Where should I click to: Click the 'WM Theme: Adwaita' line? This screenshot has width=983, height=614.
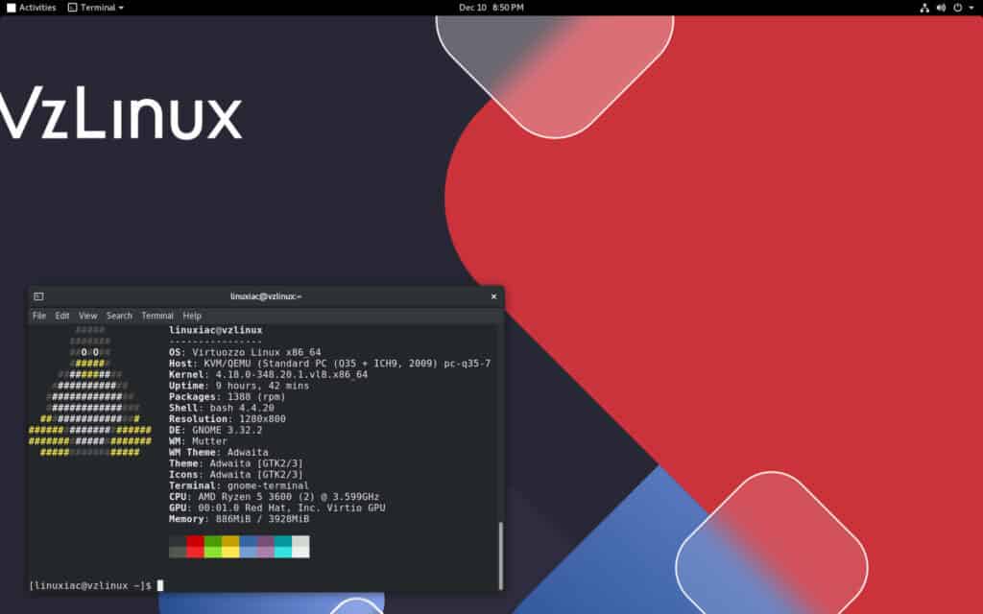coord(219,453)
